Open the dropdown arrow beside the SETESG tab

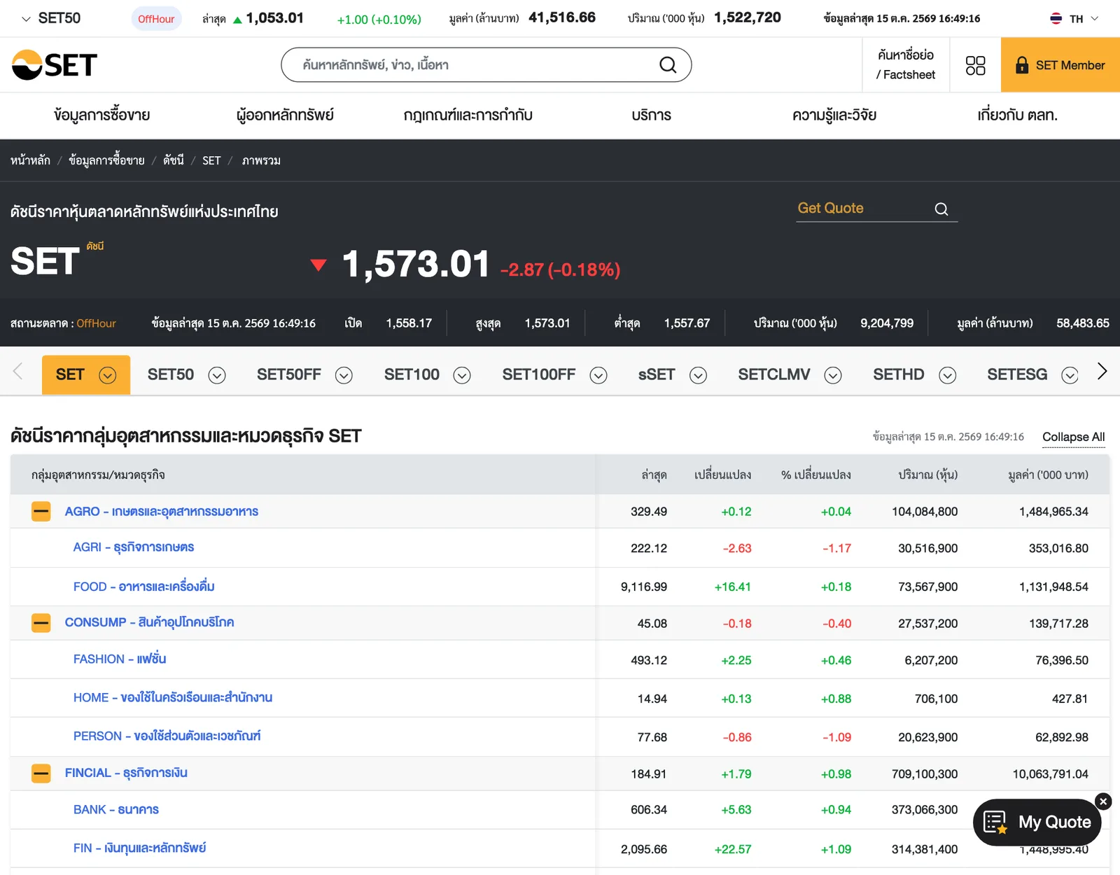[1070, 375]
